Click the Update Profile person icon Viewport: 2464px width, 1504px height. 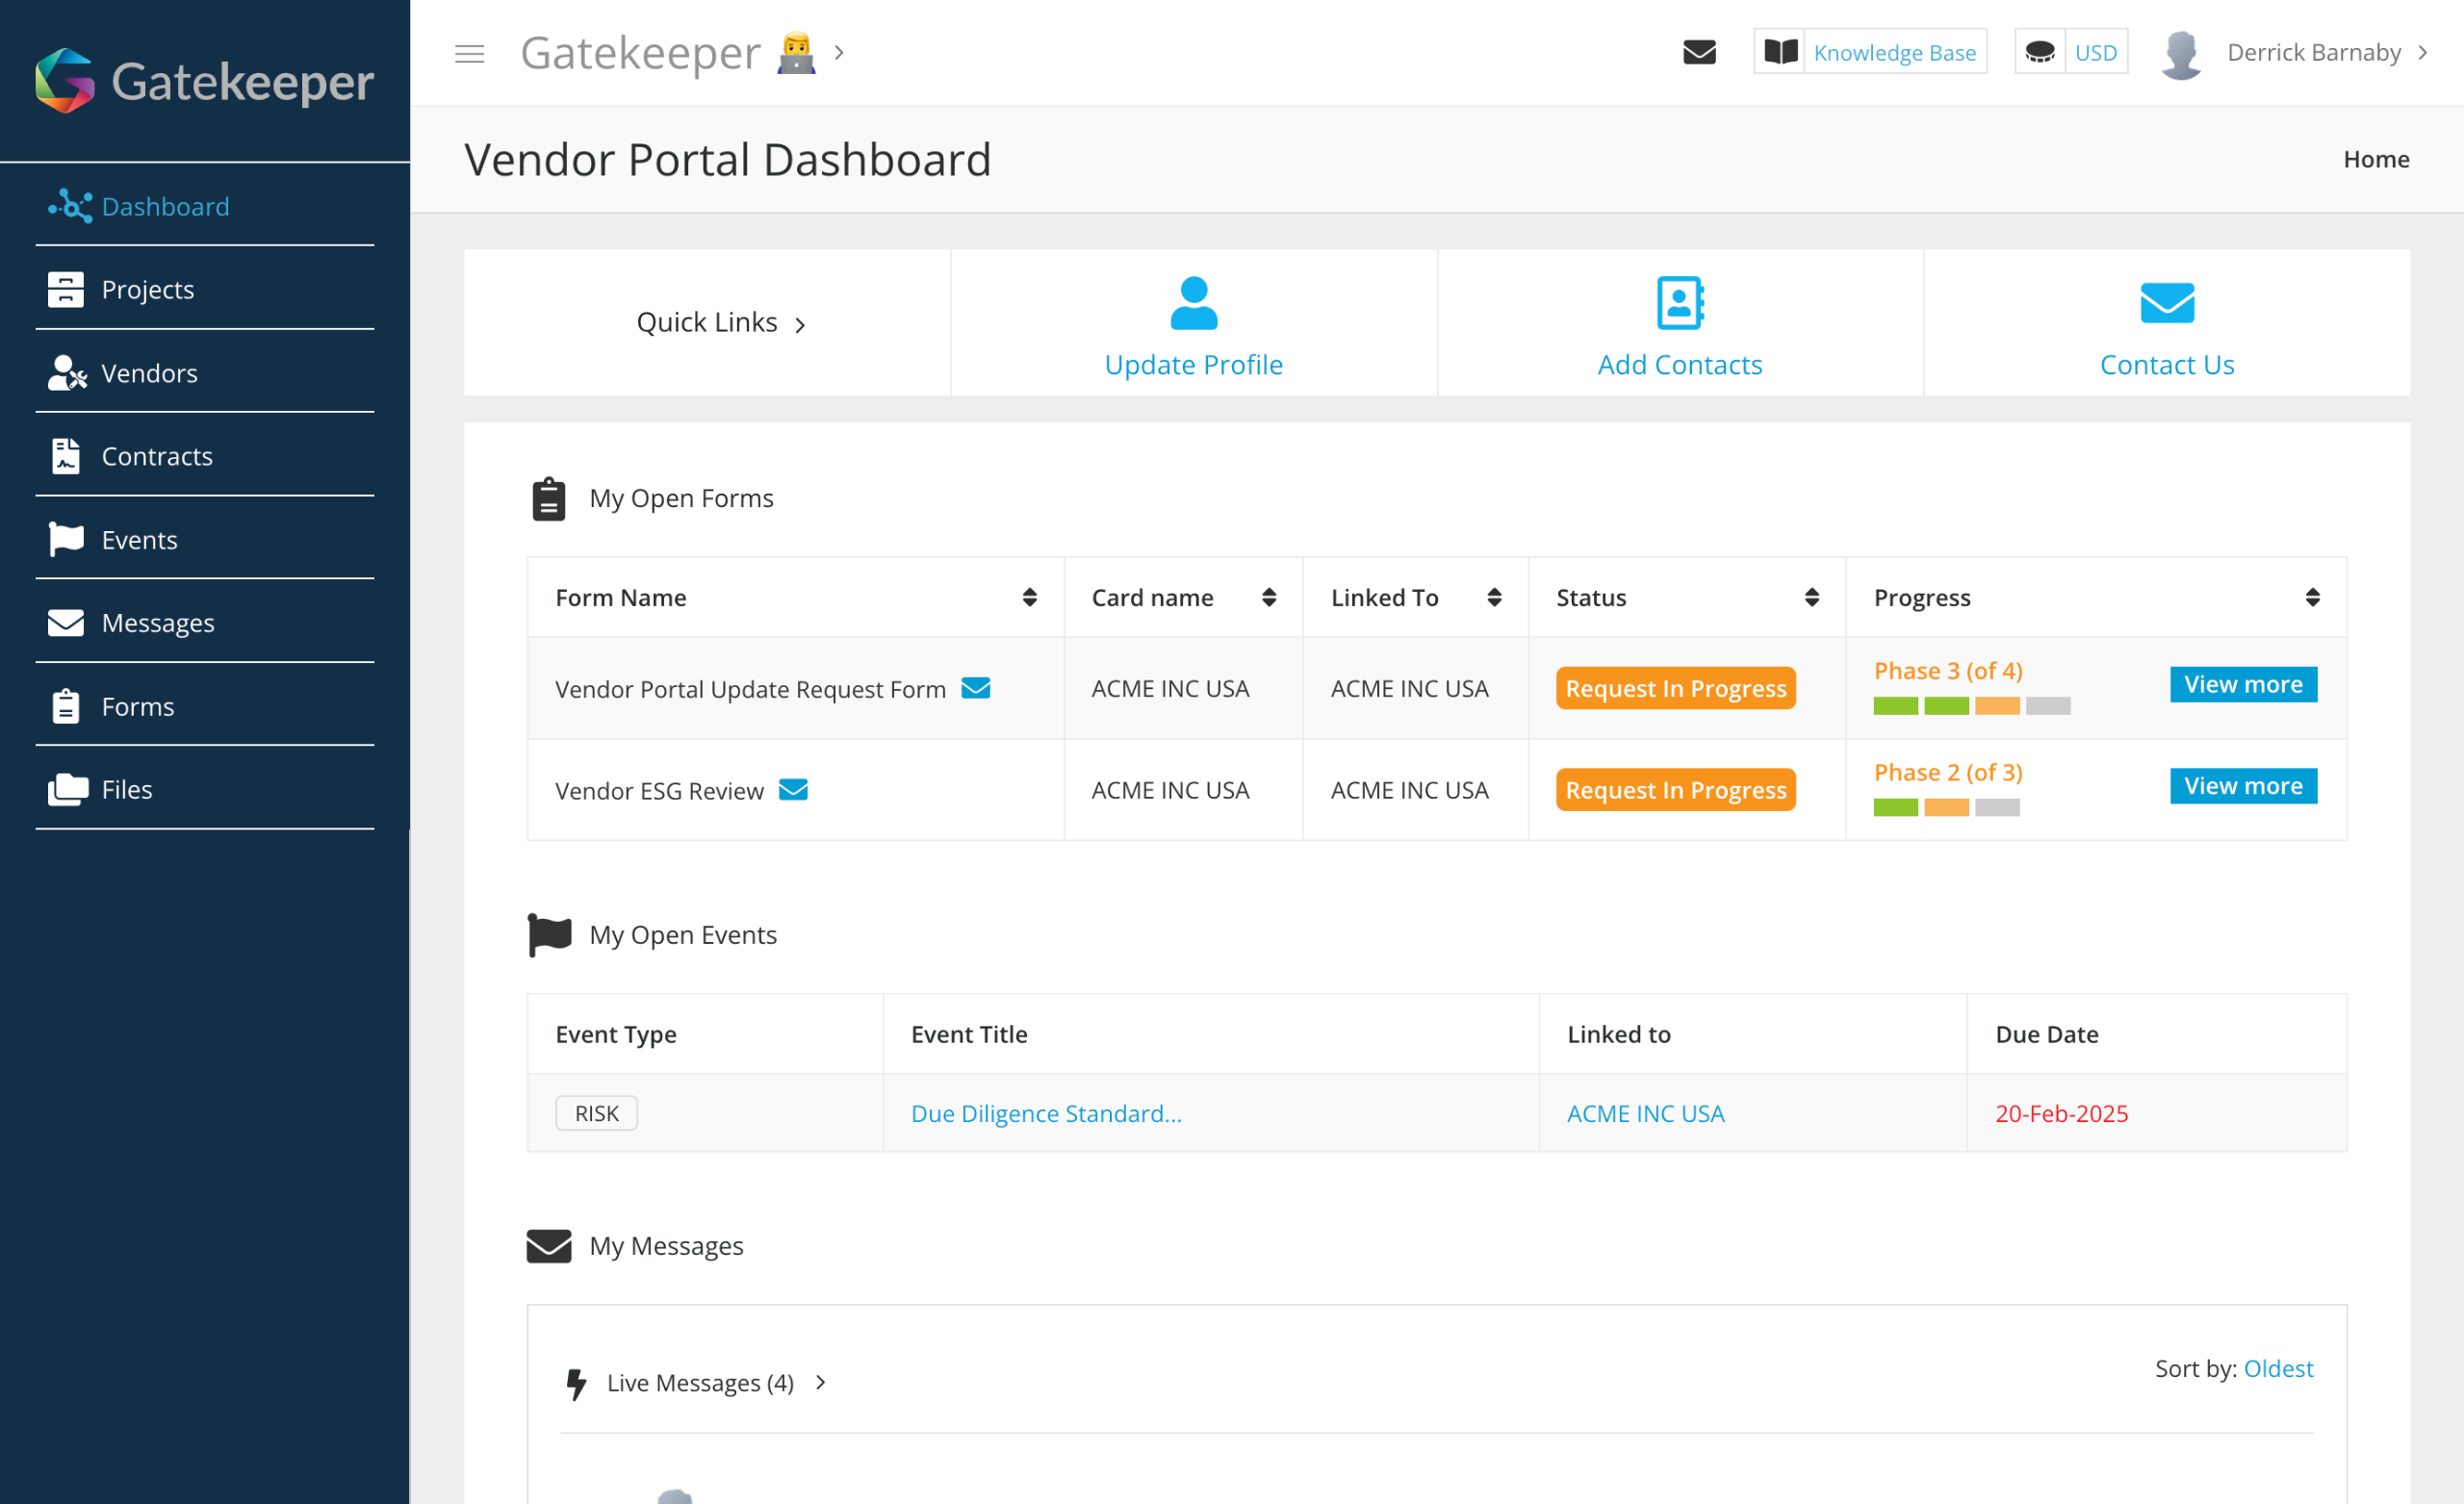pos(1193,302)
